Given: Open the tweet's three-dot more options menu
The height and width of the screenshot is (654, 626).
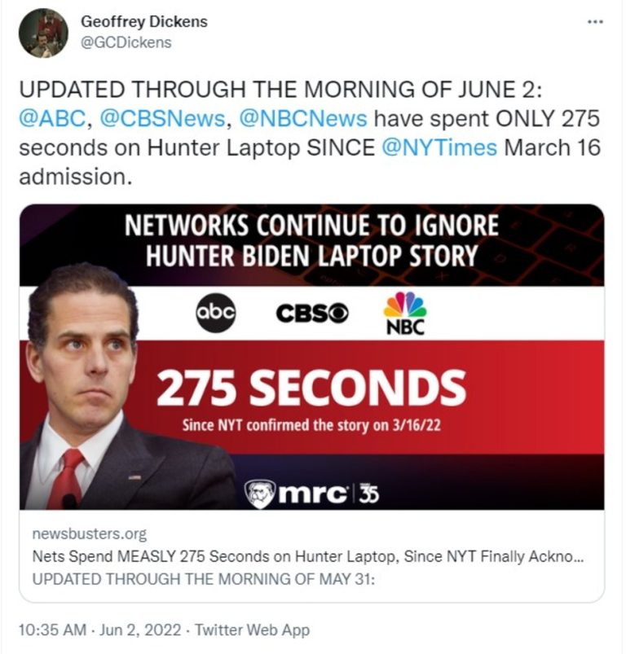Looking at the screenshot, I should tap(595, 21).
